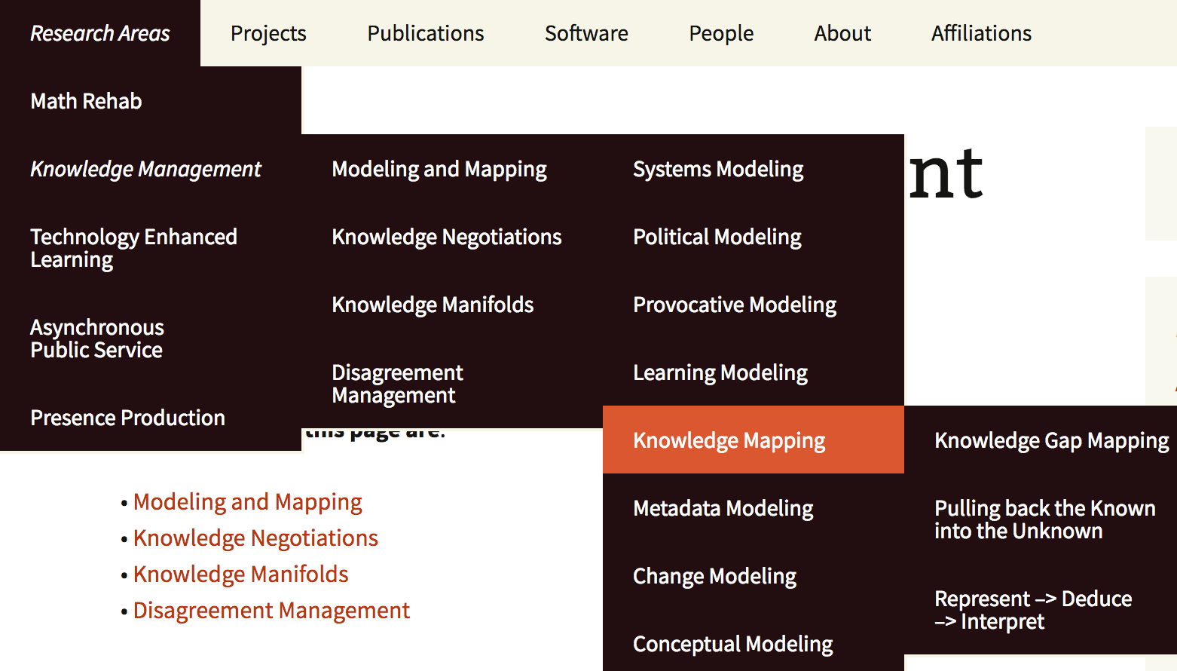Follow the red Knowledge Manifolds page link

click(x=240, y=574)
